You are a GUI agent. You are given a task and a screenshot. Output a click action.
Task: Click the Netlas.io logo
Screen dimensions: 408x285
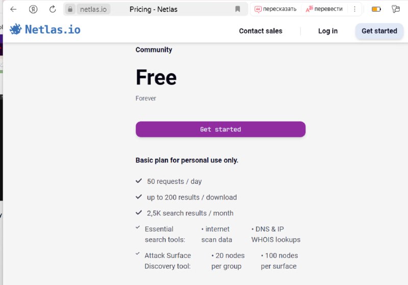45,30
